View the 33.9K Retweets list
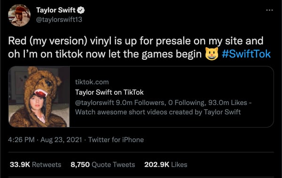This screenshot has height=178, width=282. [x=36, y=164]
